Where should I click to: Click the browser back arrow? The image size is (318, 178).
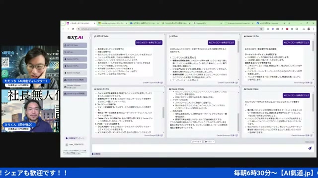[x=64, y=29]
